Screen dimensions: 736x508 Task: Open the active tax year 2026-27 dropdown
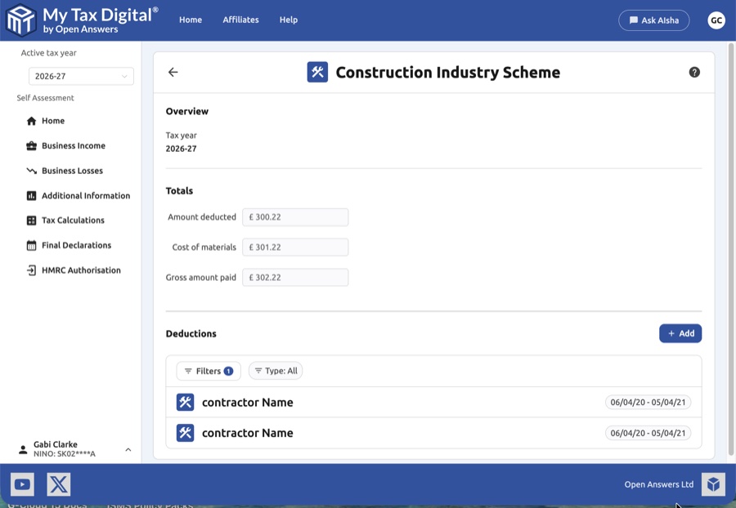[81, 76]
